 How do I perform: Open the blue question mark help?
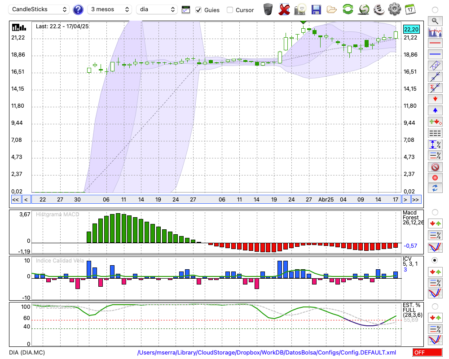point(78,10)
